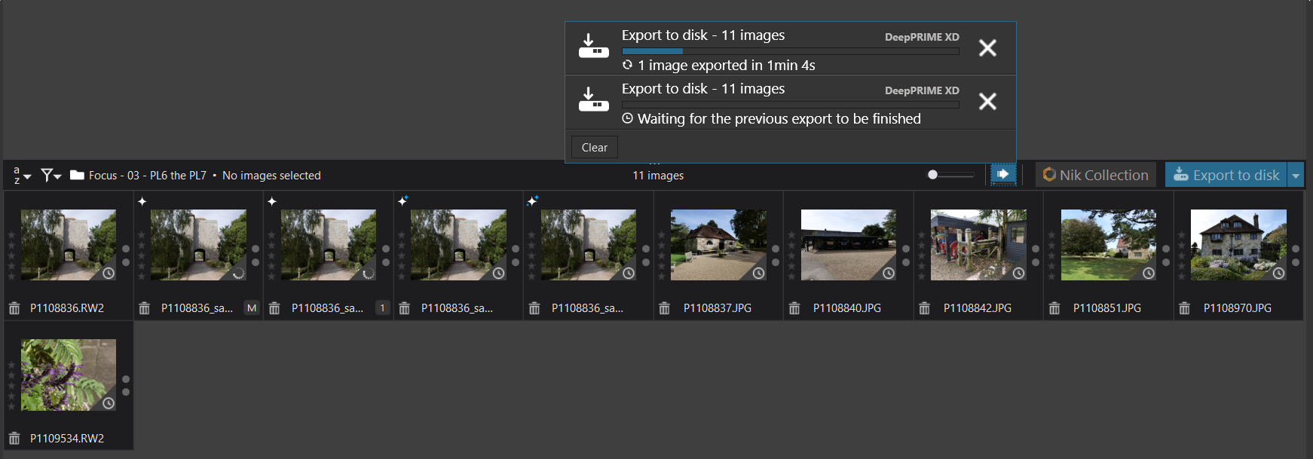Click the folder icon before the Focus path
Screen dimensions: 1313x459
(x=77, y=175)
